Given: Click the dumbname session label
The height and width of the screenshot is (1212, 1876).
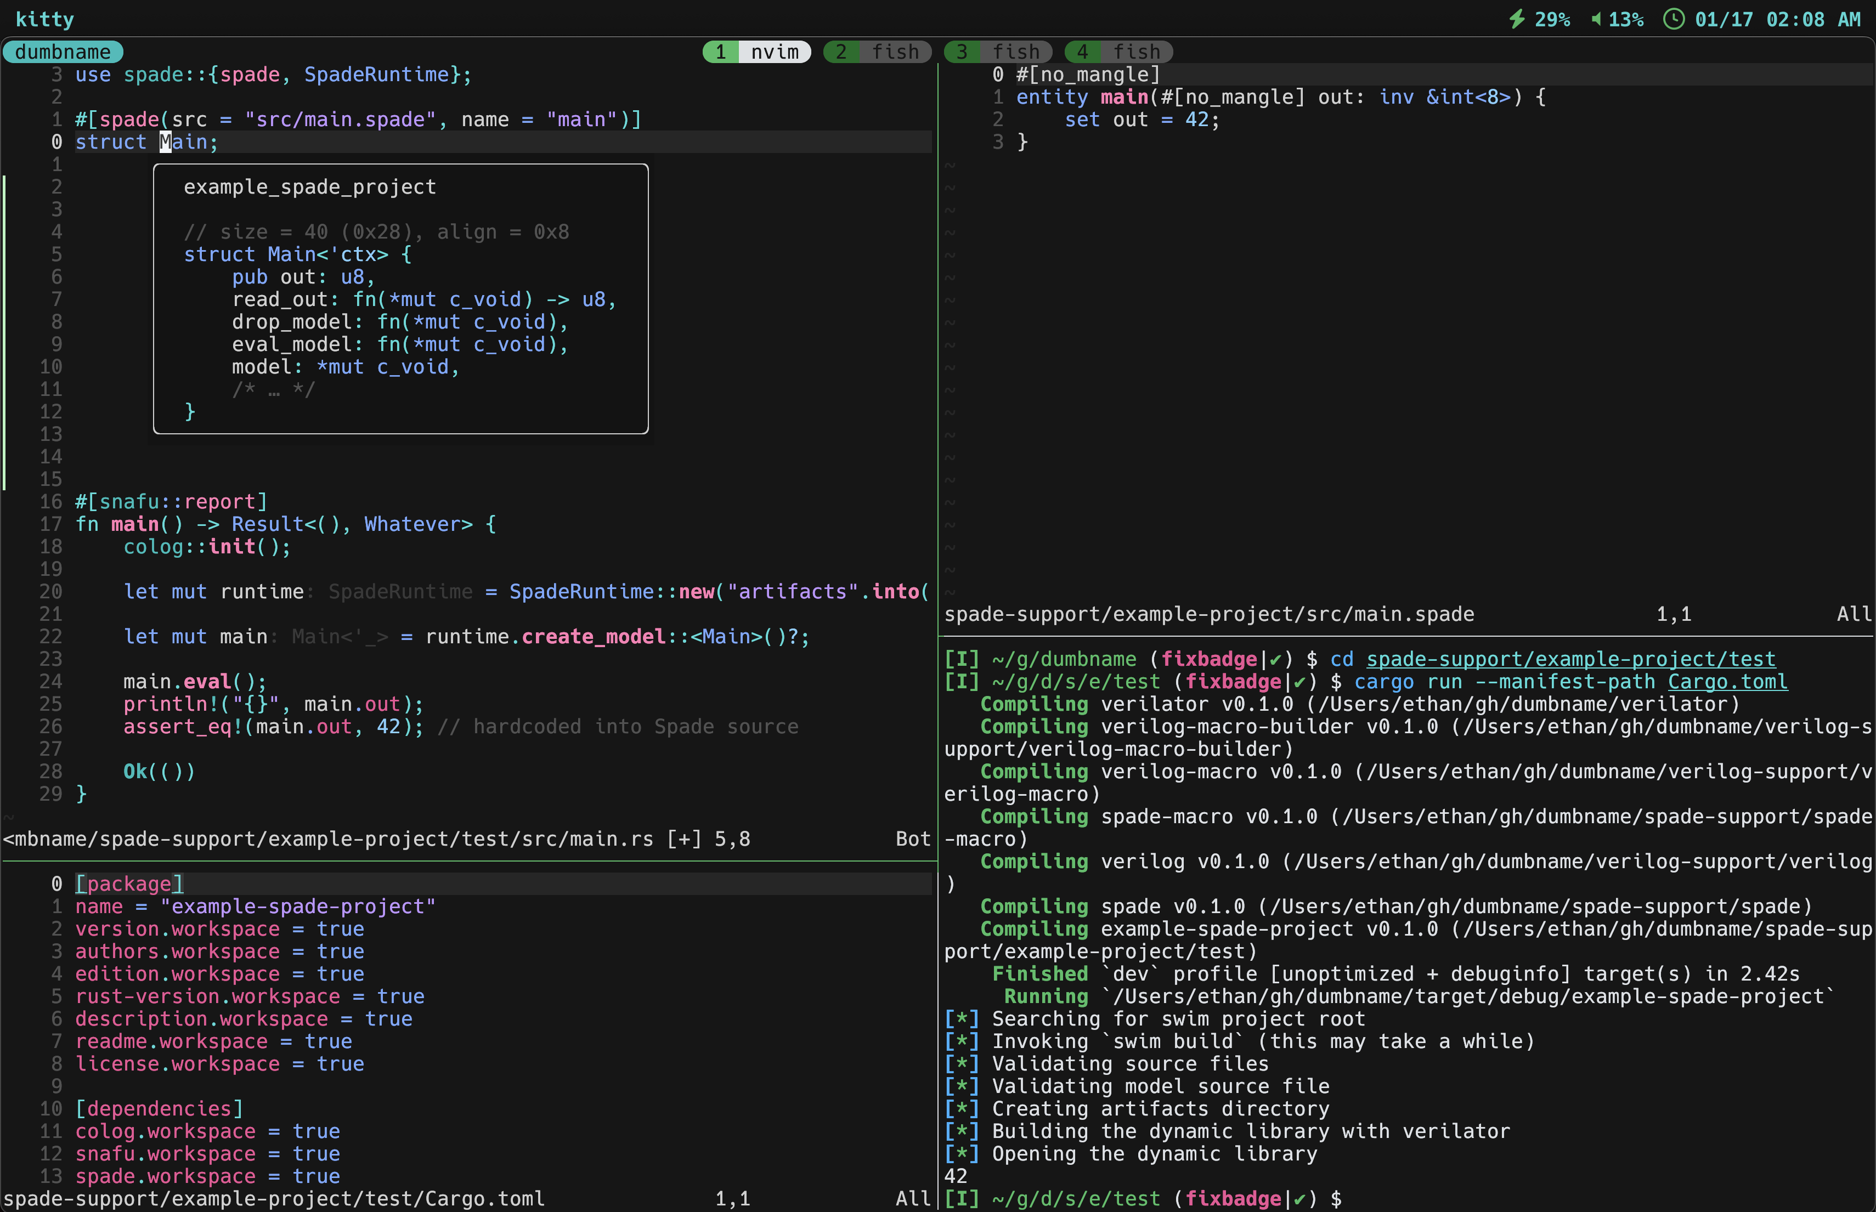Looking at the screenshot, I should click(x=63, y=52).
